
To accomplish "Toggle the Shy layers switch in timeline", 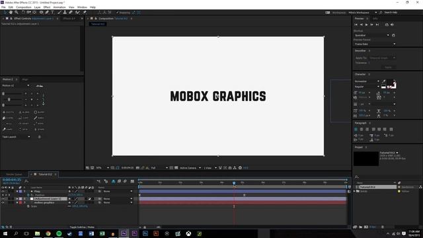I will pyautogui.click(x=113, y=181).
